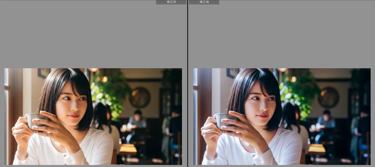
Task: Click the yellow table in the after image
Action: [317, 149]
